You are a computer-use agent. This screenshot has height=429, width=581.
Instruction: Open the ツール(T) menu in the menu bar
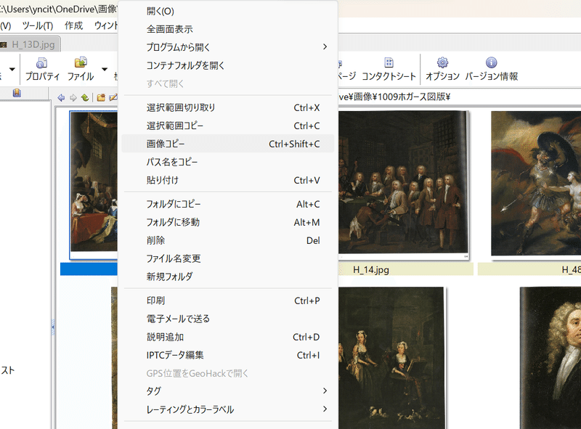point(38,25)
